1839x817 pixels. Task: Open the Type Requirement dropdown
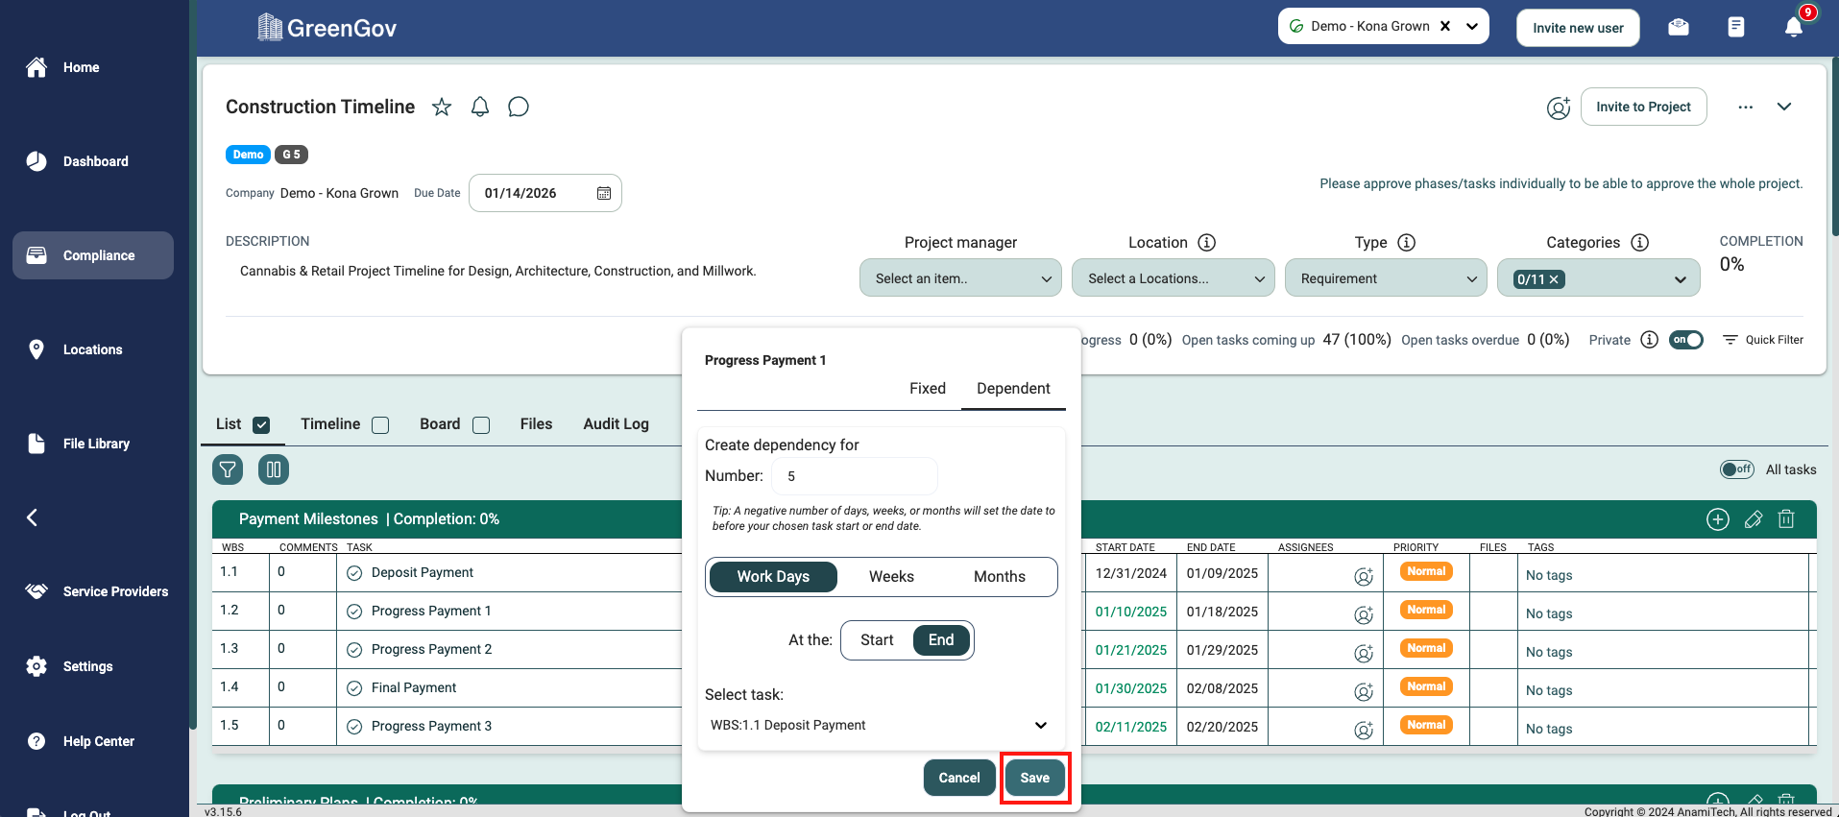1386,278
